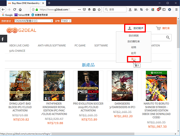Click the crop screenshot toolbar icon
This screenshot has height=137, width=180.
click(141, 10)
